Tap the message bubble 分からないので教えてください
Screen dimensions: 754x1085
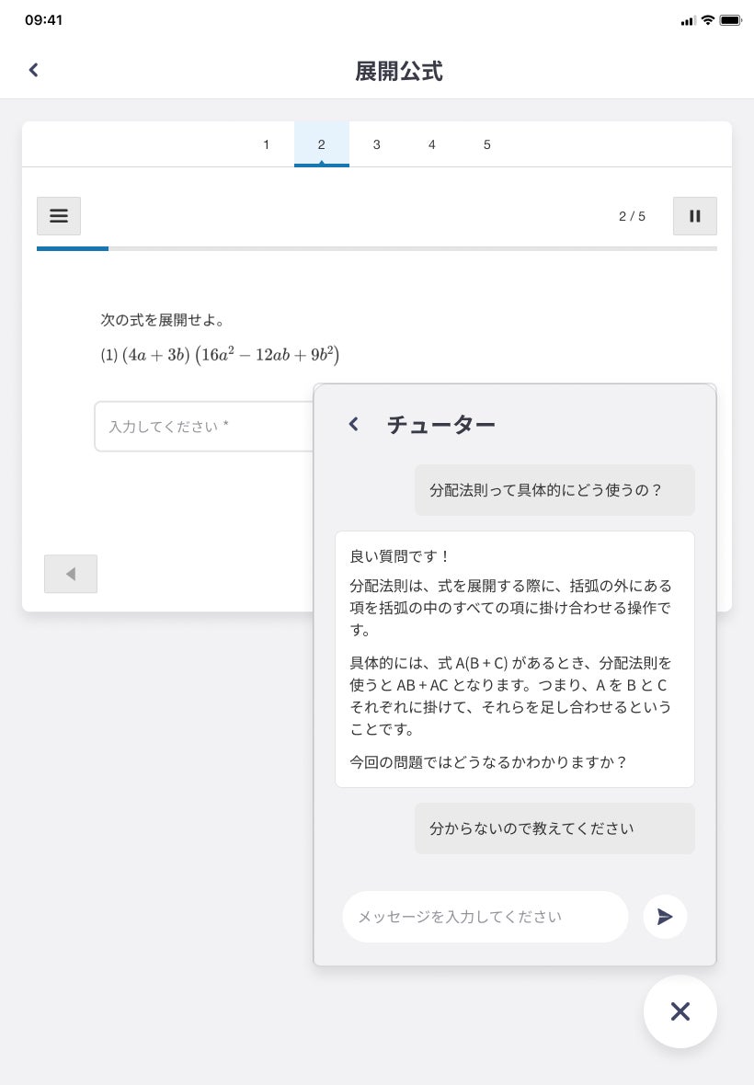tap(554, 828)
